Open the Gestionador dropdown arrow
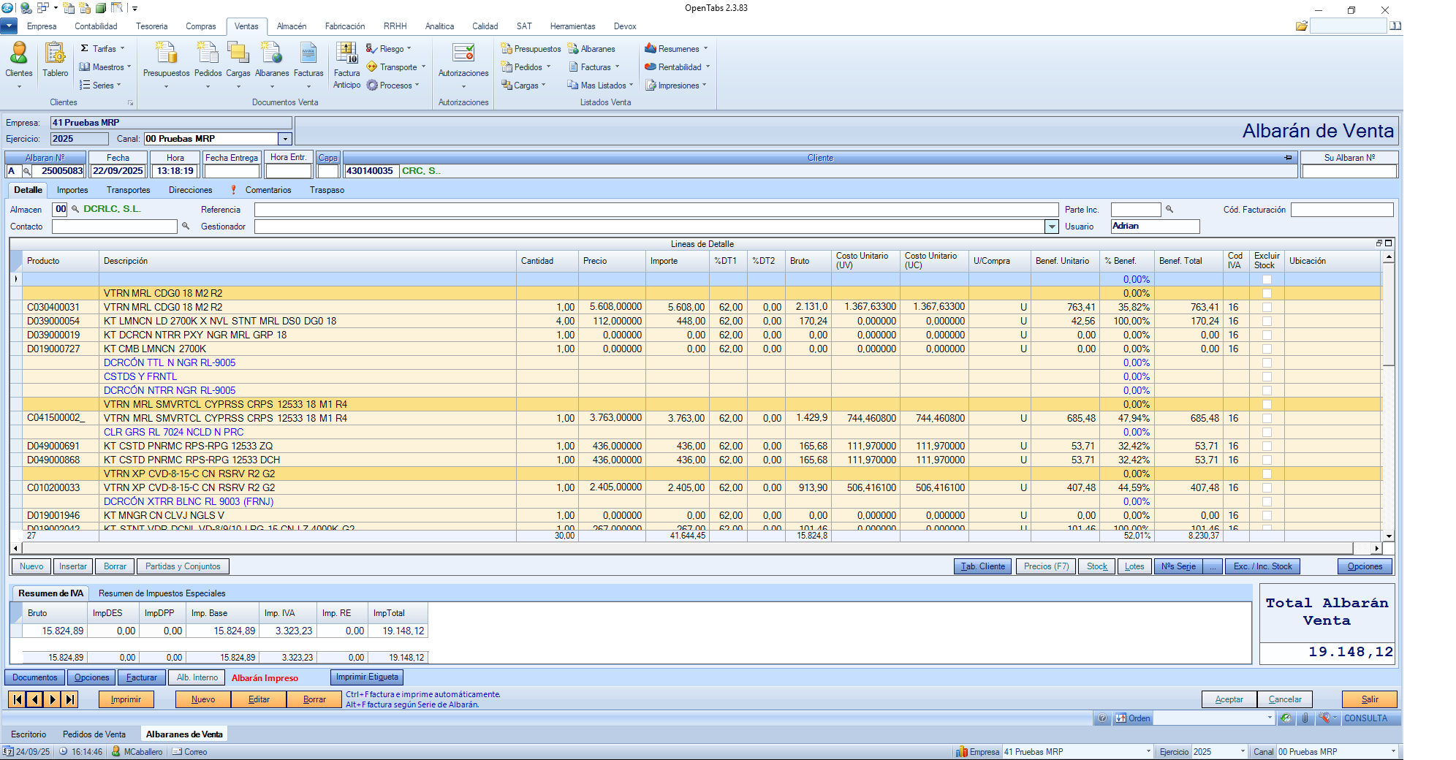 1051,227
